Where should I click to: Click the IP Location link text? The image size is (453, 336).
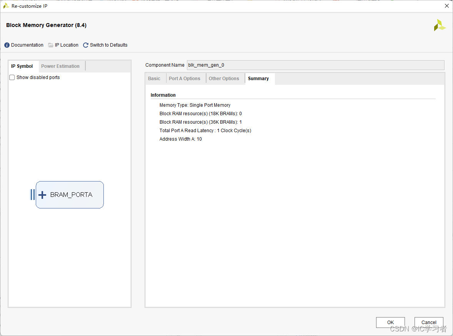tap(67, 45)
